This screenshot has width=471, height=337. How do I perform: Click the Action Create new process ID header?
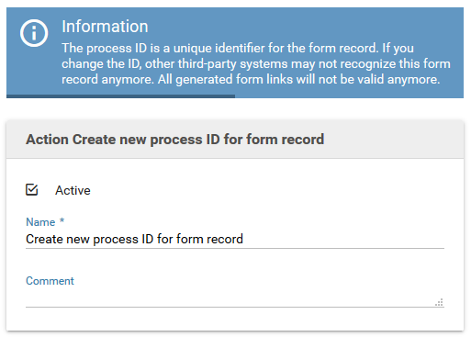[x=175, y=140]
